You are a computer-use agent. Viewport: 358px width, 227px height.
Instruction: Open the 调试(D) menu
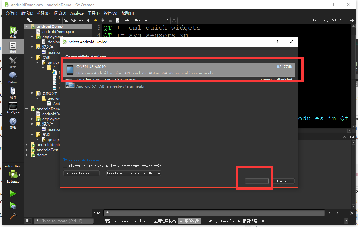pos(60,13)
